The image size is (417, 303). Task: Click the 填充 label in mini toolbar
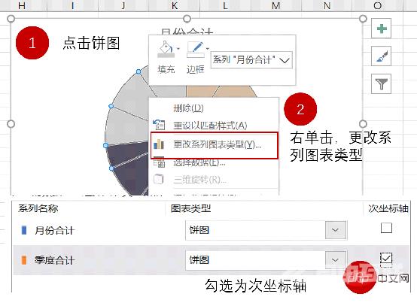point(166,69)
